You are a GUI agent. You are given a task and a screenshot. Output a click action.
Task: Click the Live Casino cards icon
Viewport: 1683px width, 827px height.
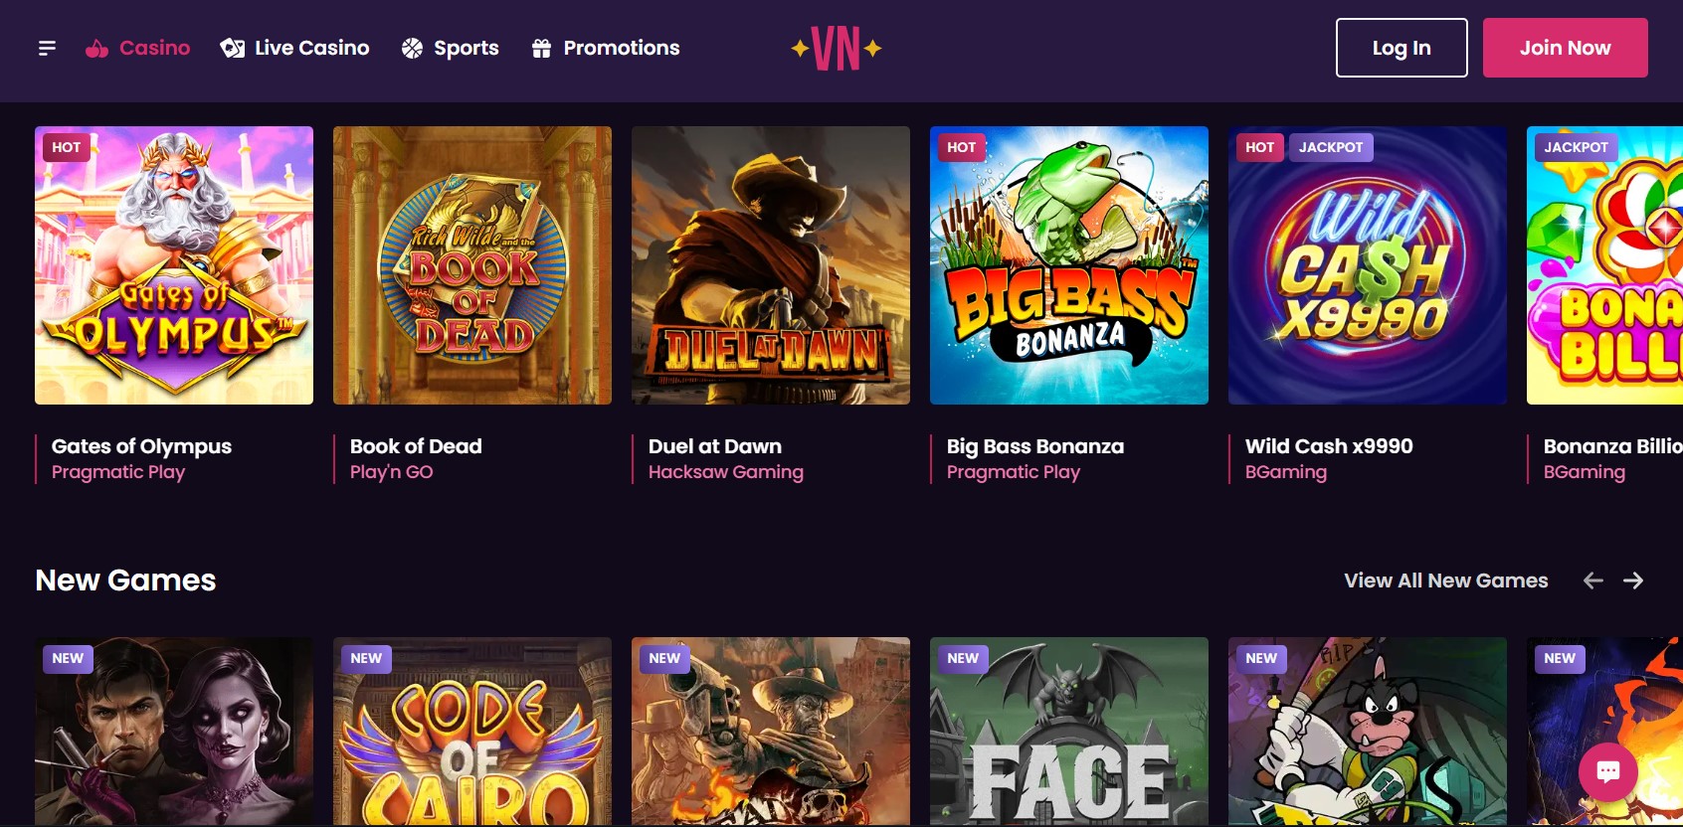coord(233,48)
